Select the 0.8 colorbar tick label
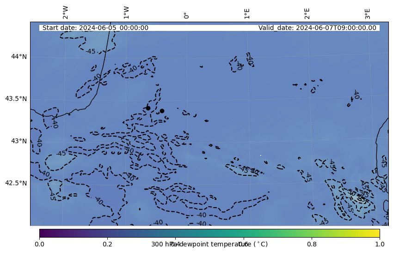 click(x=312, y=244)
